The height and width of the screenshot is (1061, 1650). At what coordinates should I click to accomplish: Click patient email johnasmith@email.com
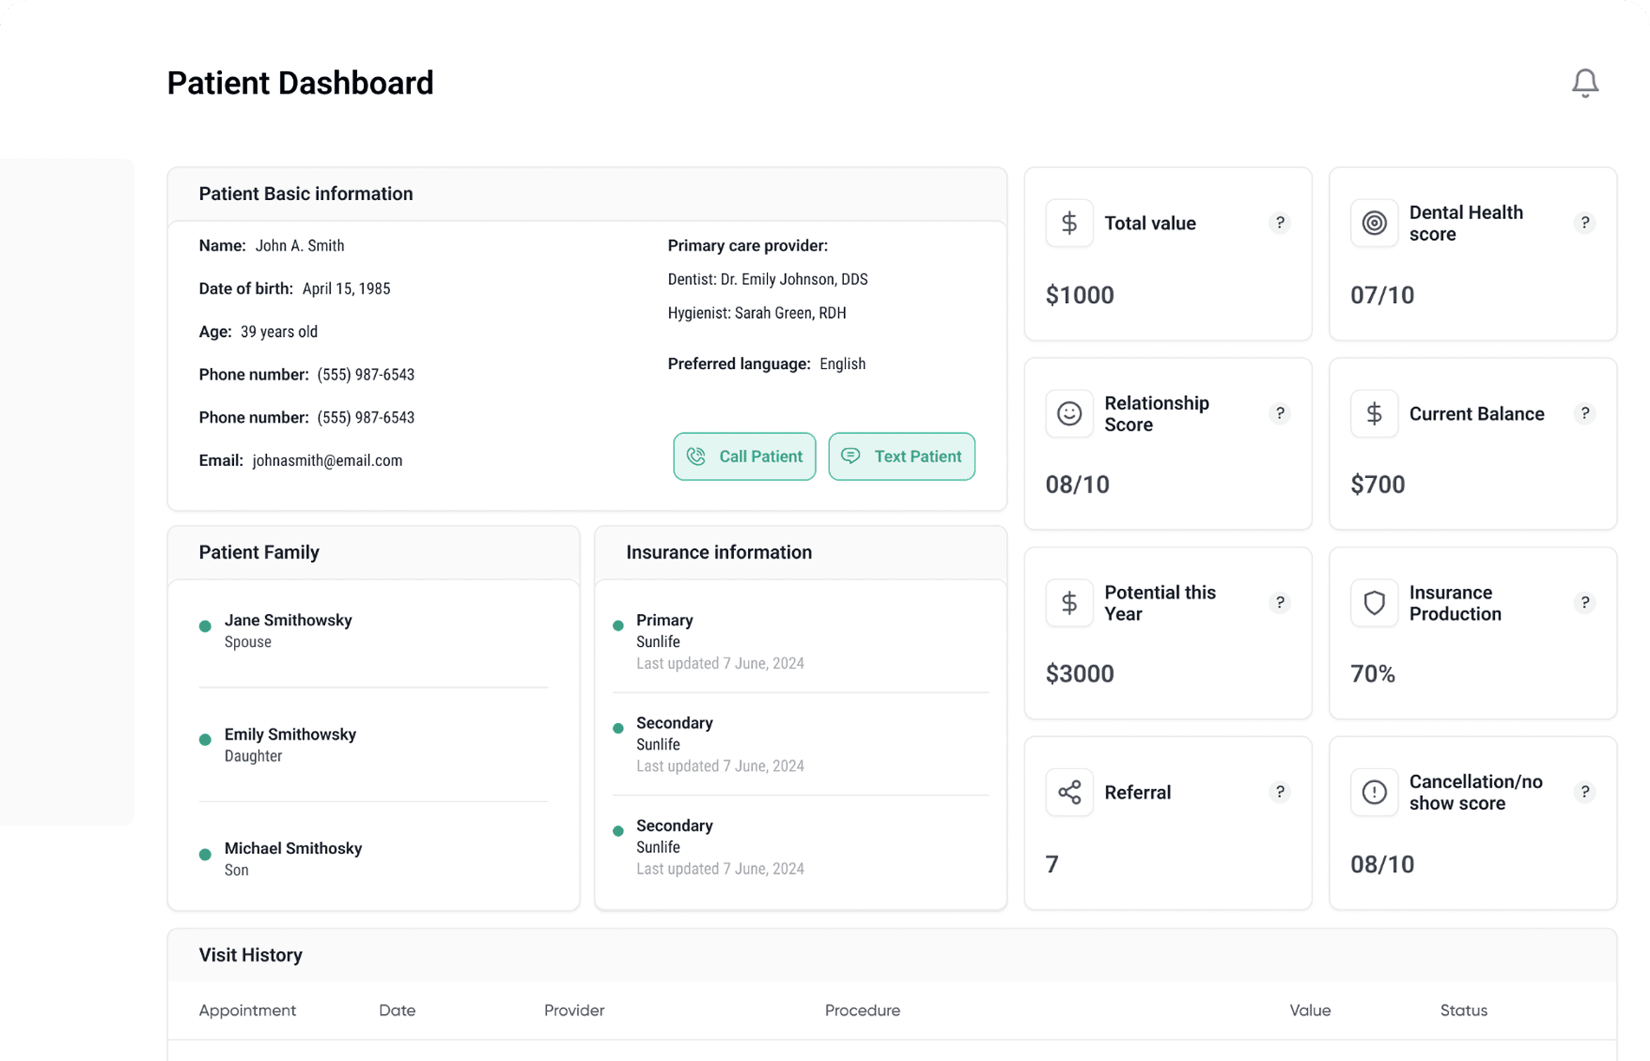[327, 461]
